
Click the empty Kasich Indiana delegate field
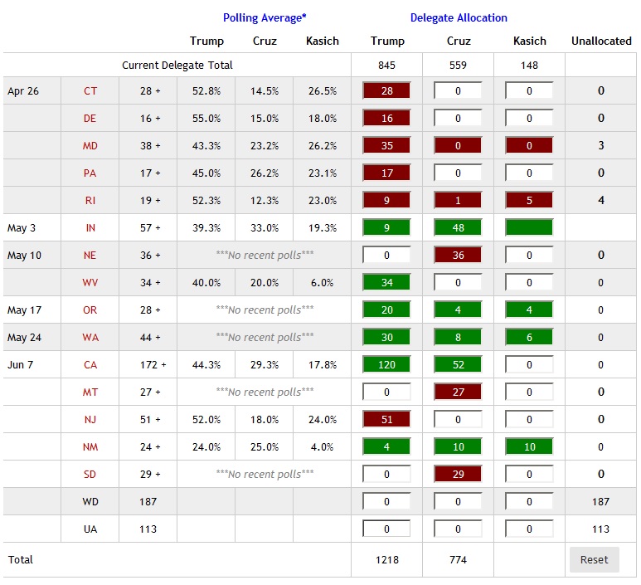(529, 228)
